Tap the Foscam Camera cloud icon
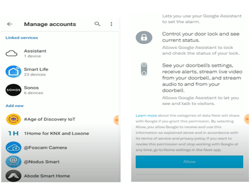 [x=13, y=147]
